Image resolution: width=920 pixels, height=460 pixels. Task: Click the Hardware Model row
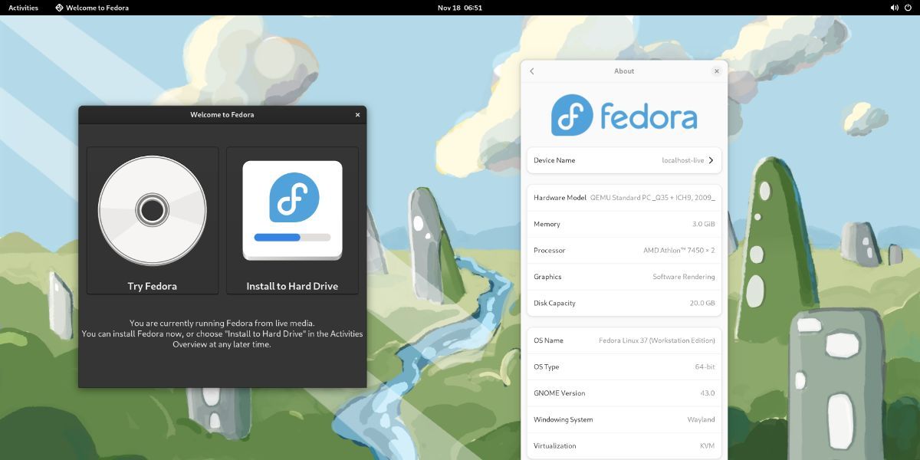pyautogui.click(x=624, y=198)
